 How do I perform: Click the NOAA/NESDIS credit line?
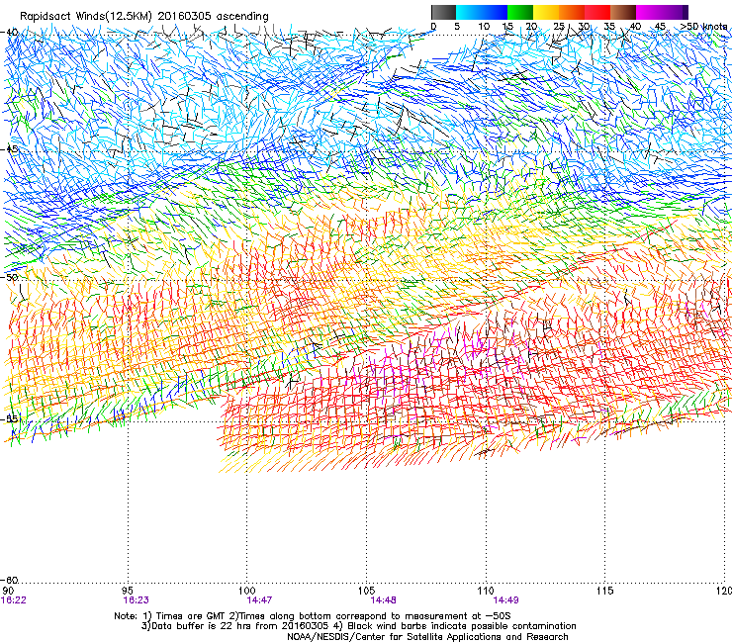coord(427,637)
